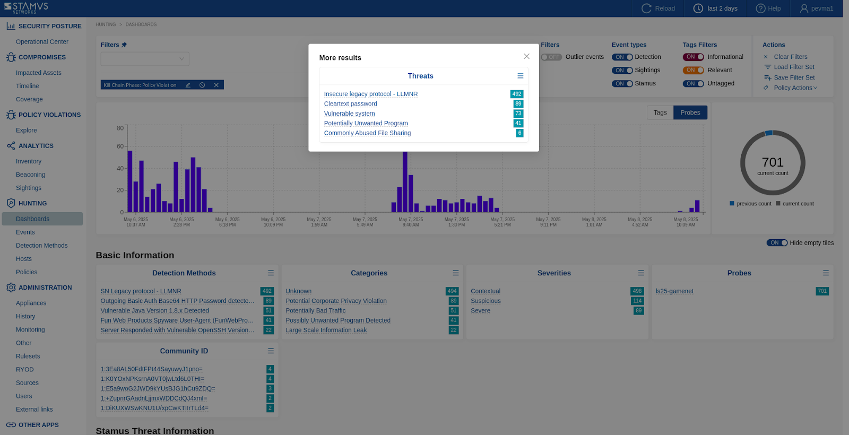Click the Clear Filters action link
Viewport: 849px width, 435px height.
pyautogui.click(x=790, y=57)
